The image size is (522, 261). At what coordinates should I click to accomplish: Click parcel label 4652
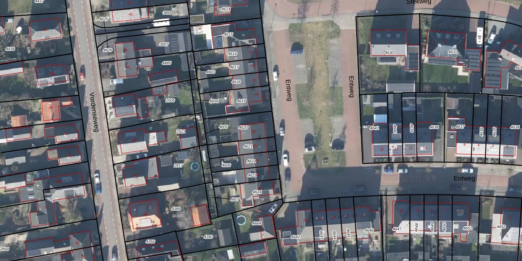coord(501,227)
